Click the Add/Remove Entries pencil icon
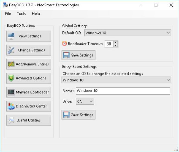The height and width of the screenshot is (152, 179). coord(11,64)
